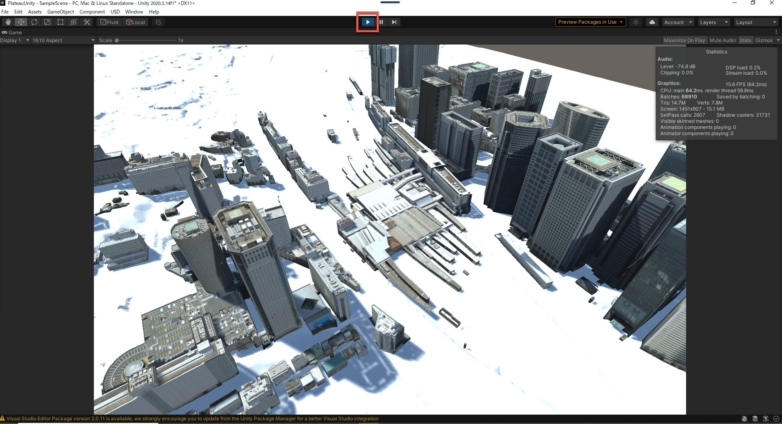Select the Scale tool

click(x=47, y=22)
